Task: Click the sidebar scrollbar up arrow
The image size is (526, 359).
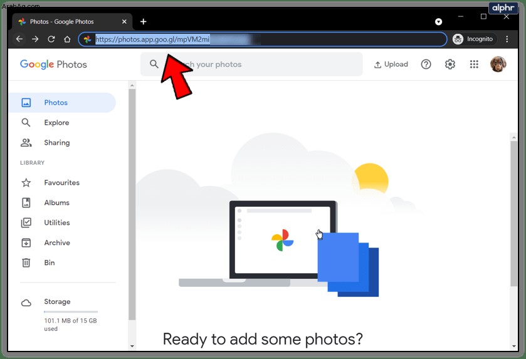Action: coord(132,85)
